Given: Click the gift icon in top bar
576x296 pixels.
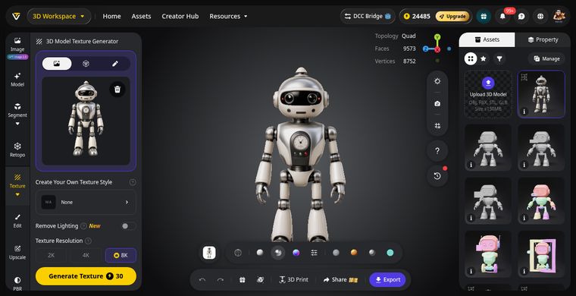Looking at the screenshot, I should (x=484, y=16).
